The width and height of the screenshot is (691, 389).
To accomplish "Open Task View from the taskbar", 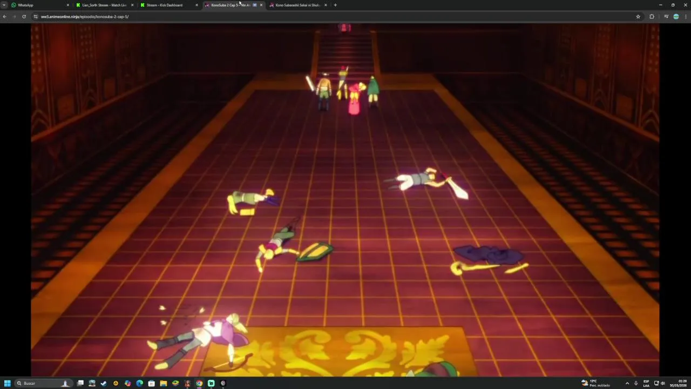I will [x=80, y=383].
